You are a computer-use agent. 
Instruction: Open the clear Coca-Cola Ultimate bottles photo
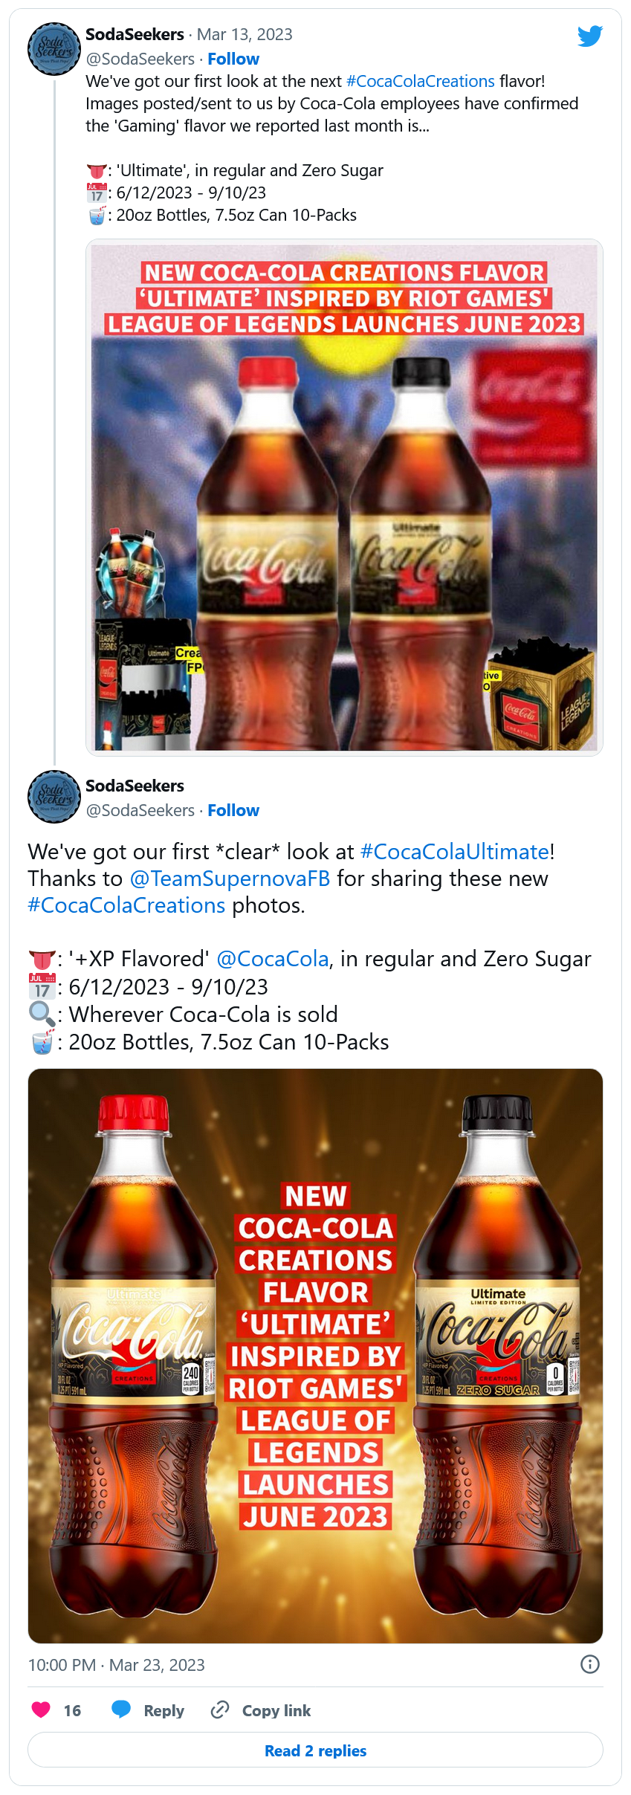pyautogui.click(x=315, y=1356)
